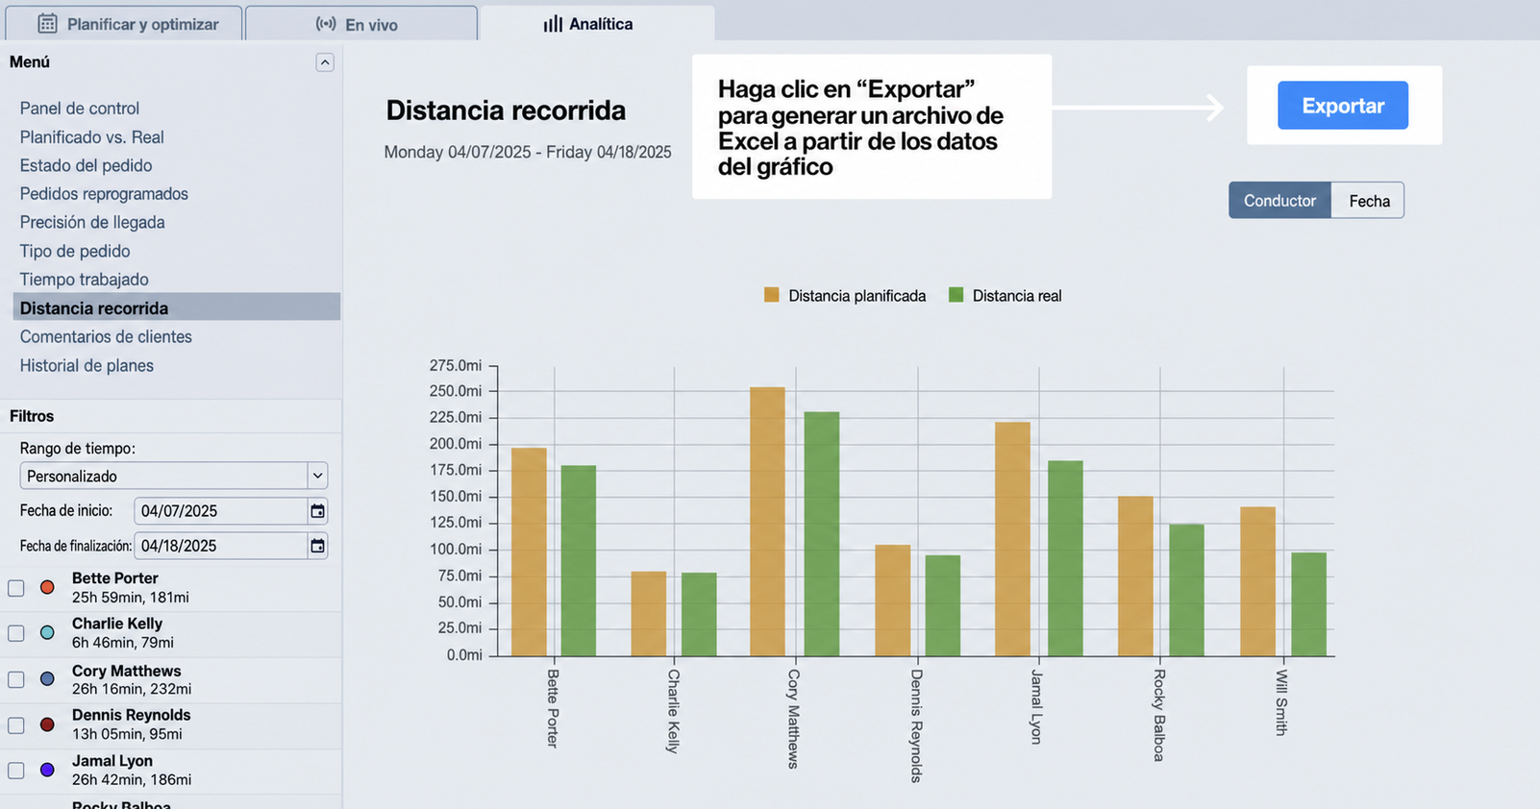Click the calendar icon in Planificar y optimizar tab

pos(47,24)
